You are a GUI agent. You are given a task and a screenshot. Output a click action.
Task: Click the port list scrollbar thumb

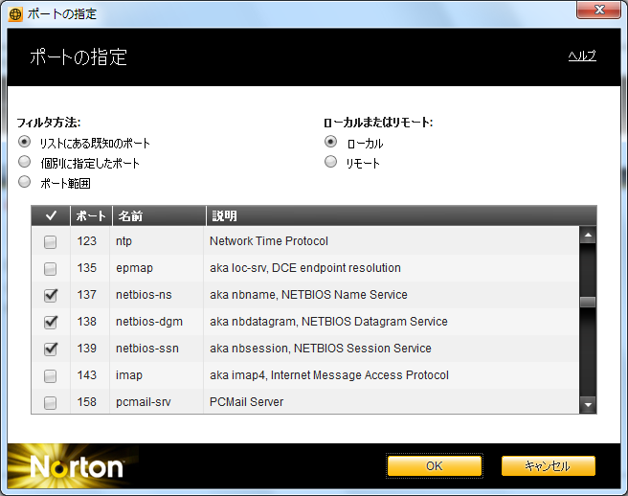point(588,302)
